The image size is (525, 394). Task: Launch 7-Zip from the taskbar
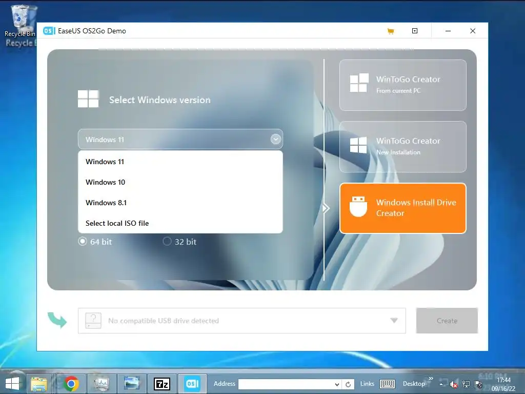pos(161,384)
